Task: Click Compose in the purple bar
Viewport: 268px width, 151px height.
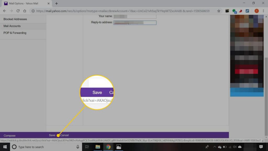Action: [10, 136]
